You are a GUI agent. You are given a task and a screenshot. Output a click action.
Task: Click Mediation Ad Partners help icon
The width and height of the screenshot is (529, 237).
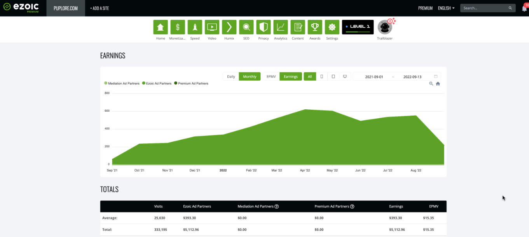(x=276, y=207)
